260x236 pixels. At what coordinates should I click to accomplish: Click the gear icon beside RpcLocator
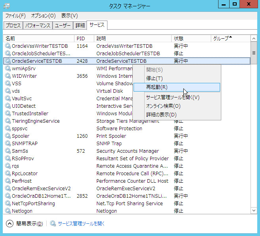(8, 173)
